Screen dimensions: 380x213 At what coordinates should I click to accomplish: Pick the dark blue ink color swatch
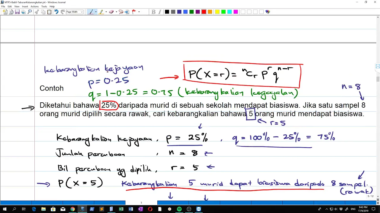tap(179, 12)
